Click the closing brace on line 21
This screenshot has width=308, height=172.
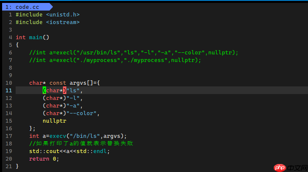pos(17,167)
